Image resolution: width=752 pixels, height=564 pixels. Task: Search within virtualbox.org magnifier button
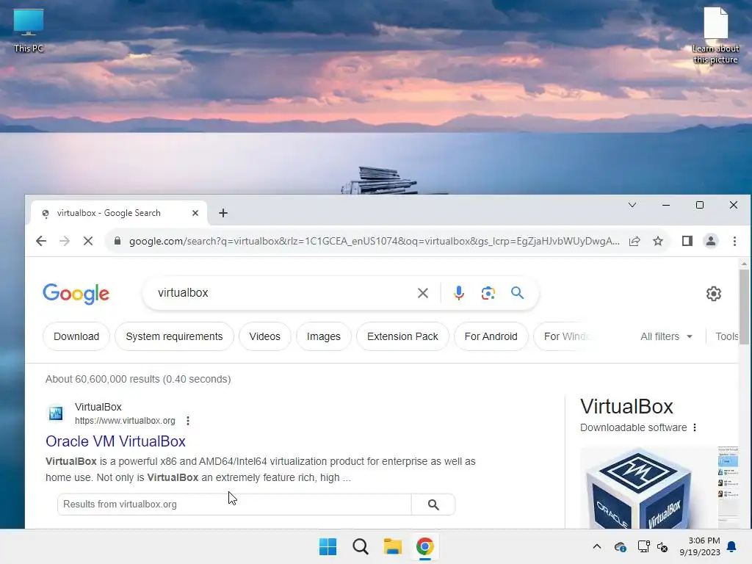[433, 505]
